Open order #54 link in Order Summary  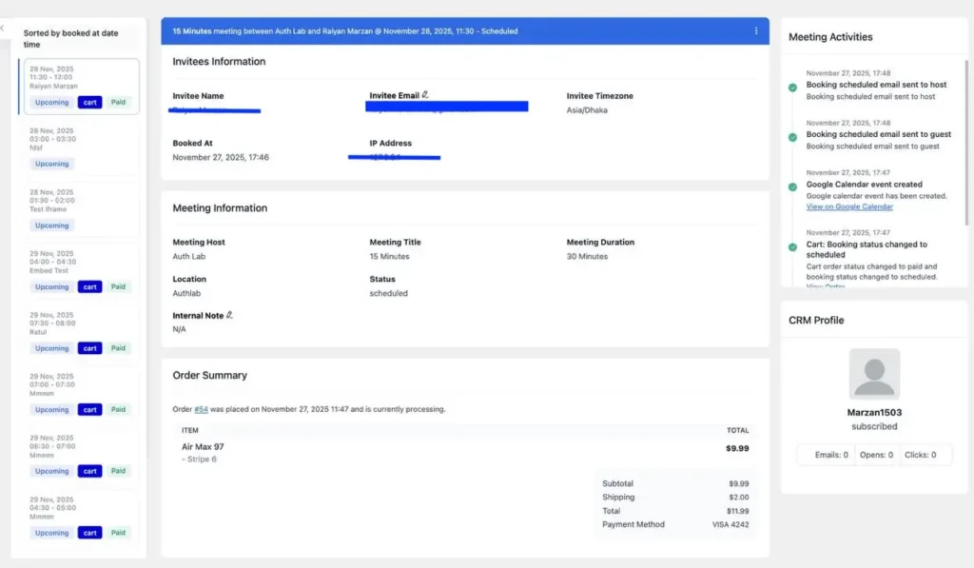click(x=201, y=409)
